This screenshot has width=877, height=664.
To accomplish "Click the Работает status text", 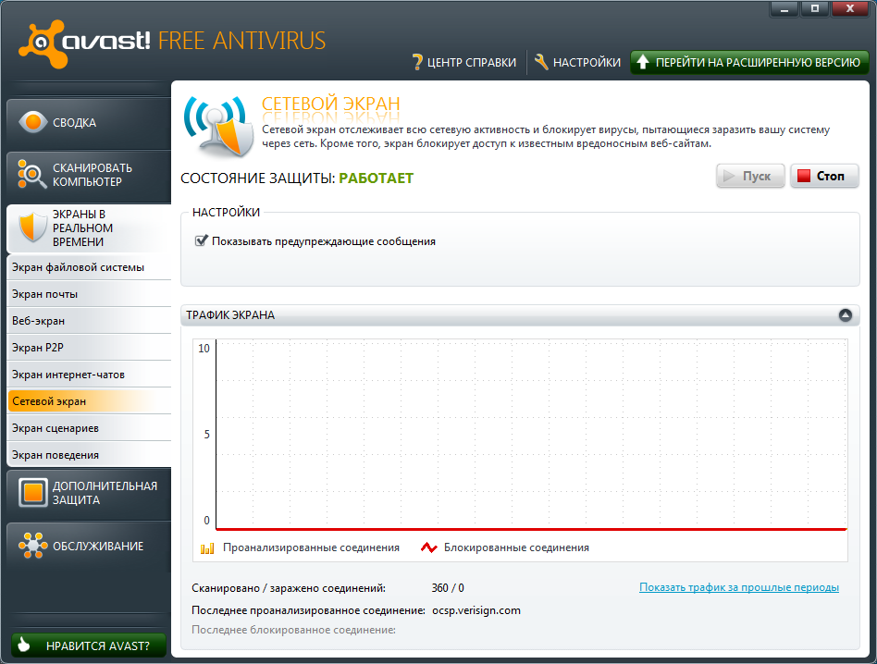I will 376,178.
